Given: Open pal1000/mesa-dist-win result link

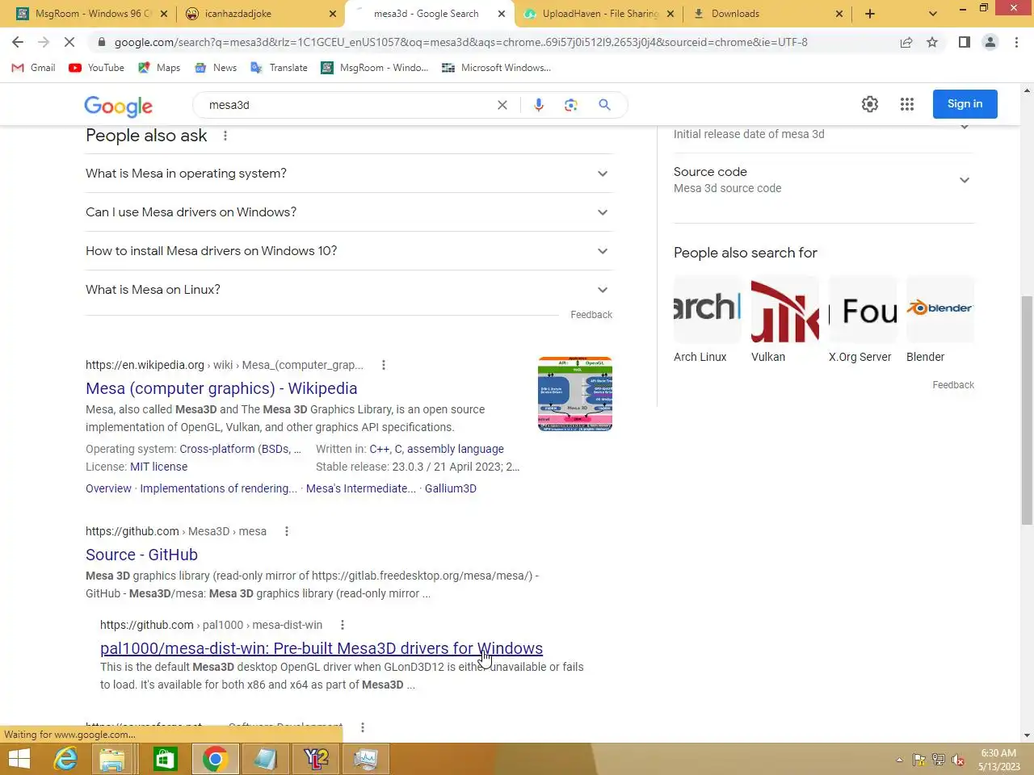Looking at the screenshot, I should [x=322, y=648].
